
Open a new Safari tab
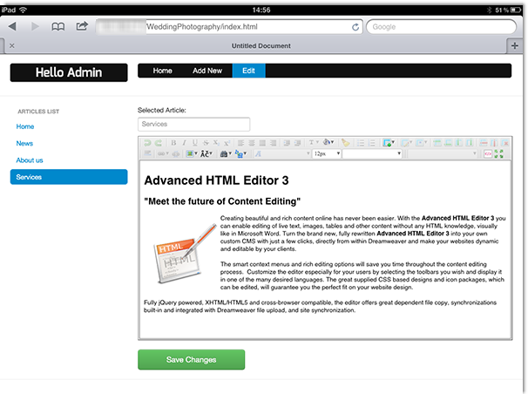click(515, 45)
